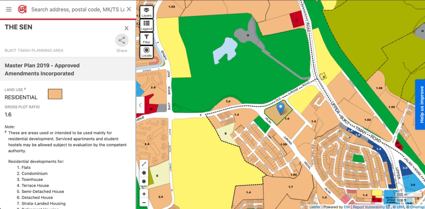425x209 pixels.
Task: Close THE SEN info panel
Action: point(126,28)
